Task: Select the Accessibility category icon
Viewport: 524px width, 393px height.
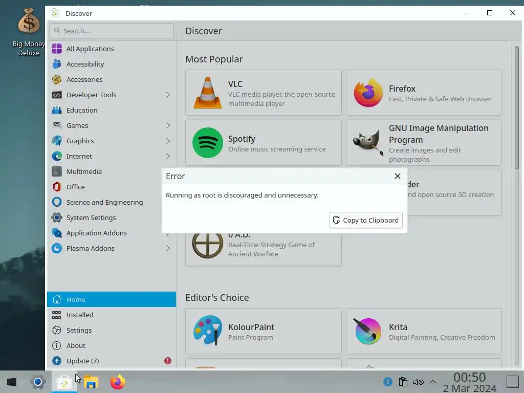Action: point(57,64)
